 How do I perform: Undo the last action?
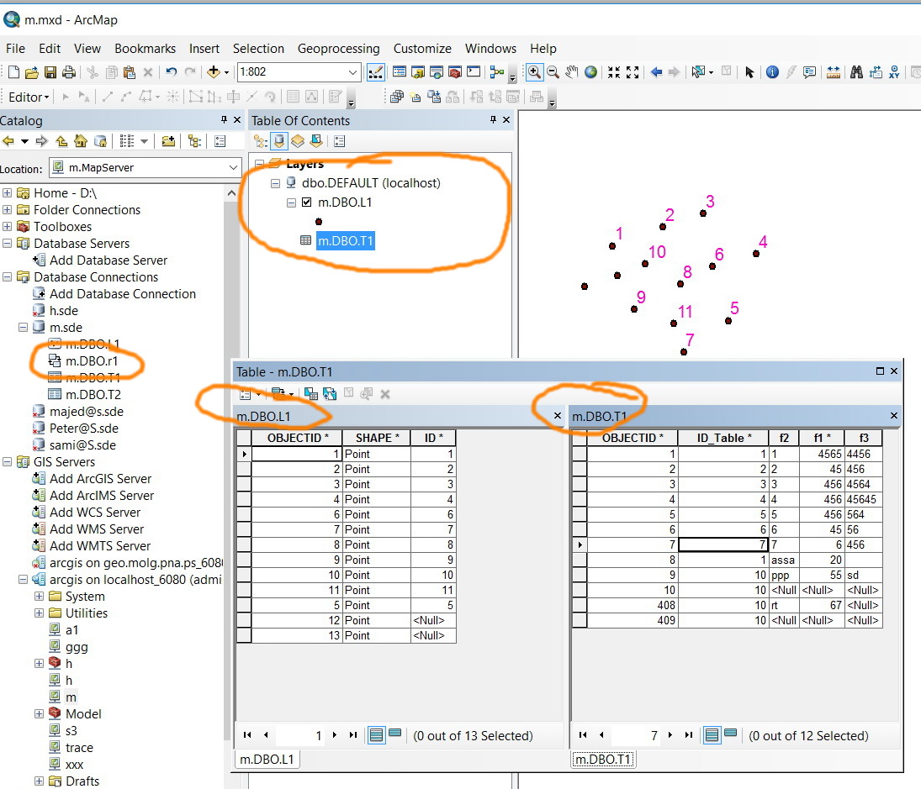171,72
